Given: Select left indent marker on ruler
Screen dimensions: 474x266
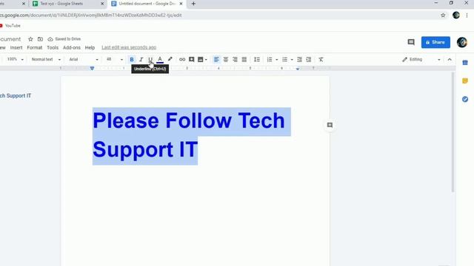Looking at the screenshot, I should point(92,69).
